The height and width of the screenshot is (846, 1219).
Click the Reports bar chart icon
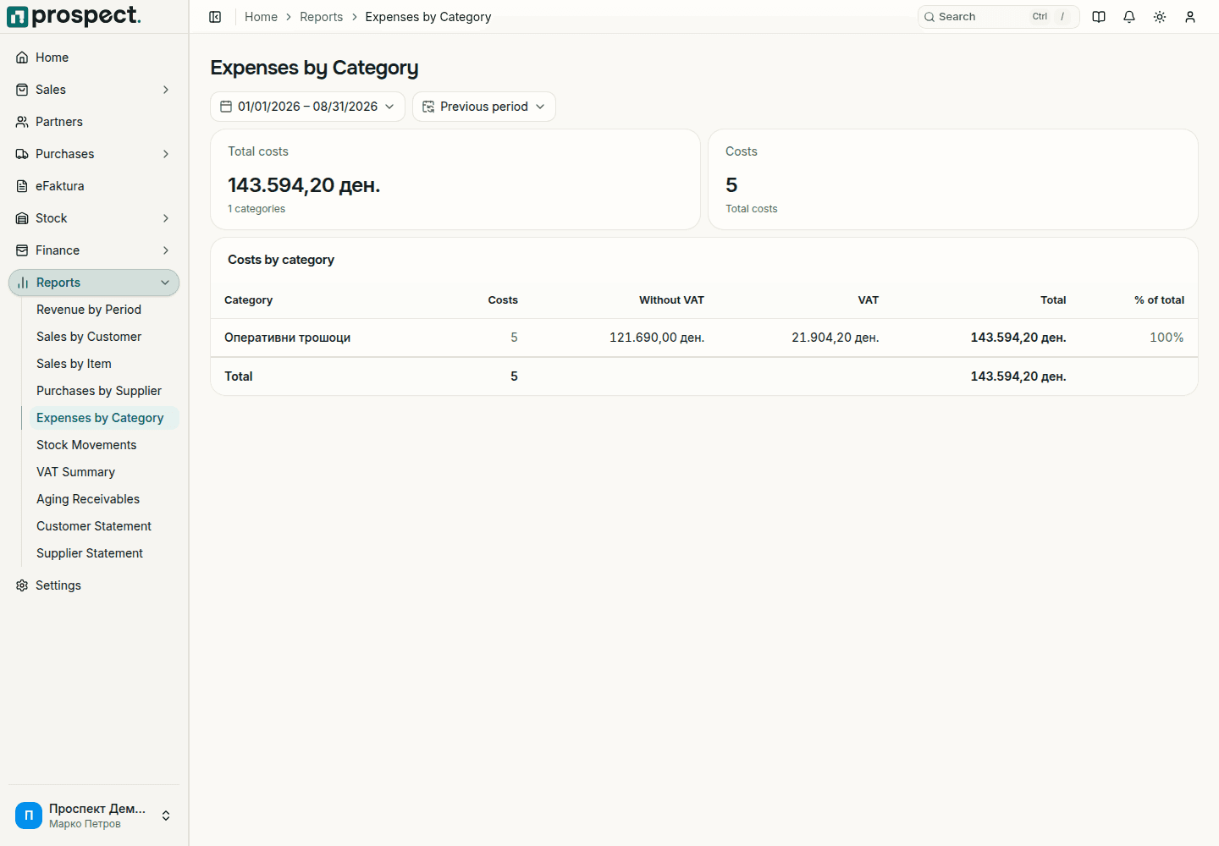(23, 283)
